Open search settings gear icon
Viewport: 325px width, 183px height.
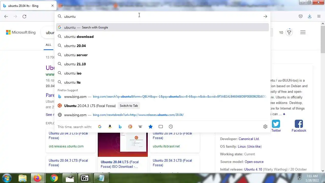point(265,127)
